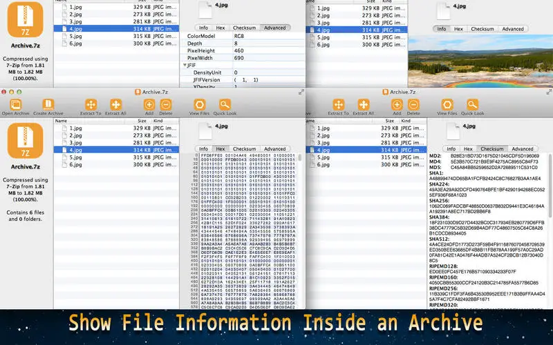The width and height of the screenshot is (553, 345).
Task: Click the 4.jpg document icon above the checksum tabs
Action: pos(453,130)
